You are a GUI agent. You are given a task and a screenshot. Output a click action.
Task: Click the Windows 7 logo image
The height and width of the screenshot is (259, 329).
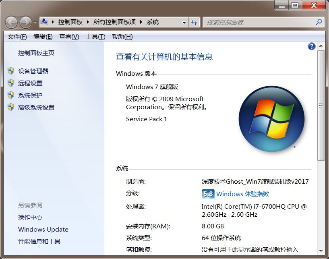271,119
